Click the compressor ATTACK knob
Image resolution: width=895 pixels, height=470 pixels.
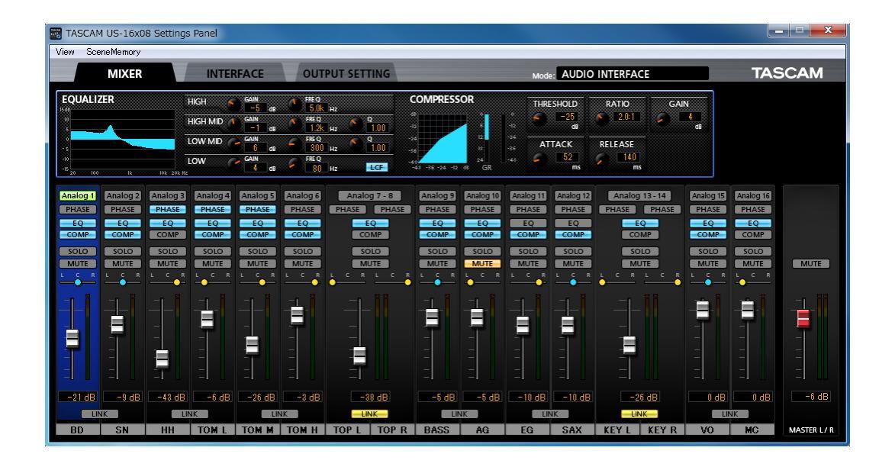tap(539, 157)
